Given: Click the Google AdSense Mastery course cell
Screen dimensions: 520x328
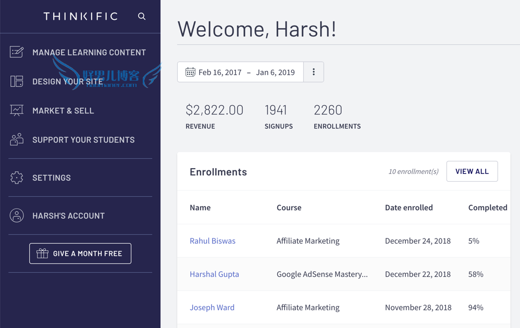Looking at the screenshot, I should click(x=322, y=274).
